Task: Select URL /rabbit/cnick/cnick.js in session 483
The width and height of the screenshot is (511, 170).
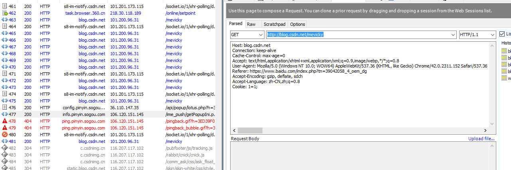Action: (185, 155)
